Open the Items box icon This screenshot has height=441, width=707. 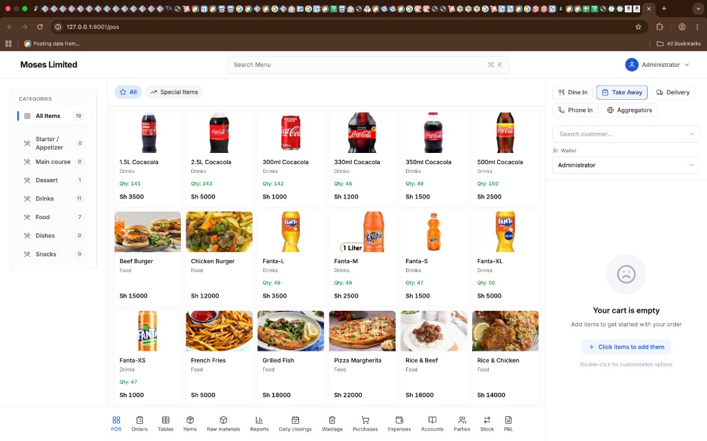click(190, 420)
